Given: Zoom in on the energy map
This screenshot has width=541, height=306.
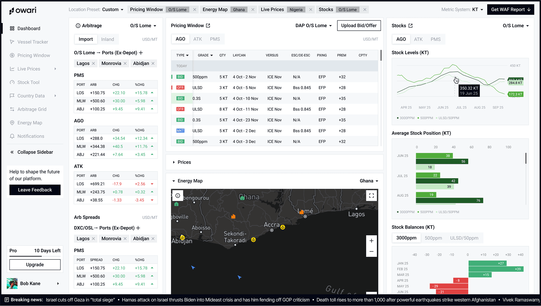Looking at the screenshot, I should [371, 241].
